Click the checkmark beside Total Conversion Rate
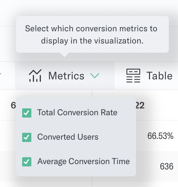178x187 pixels. coord(27,113)
